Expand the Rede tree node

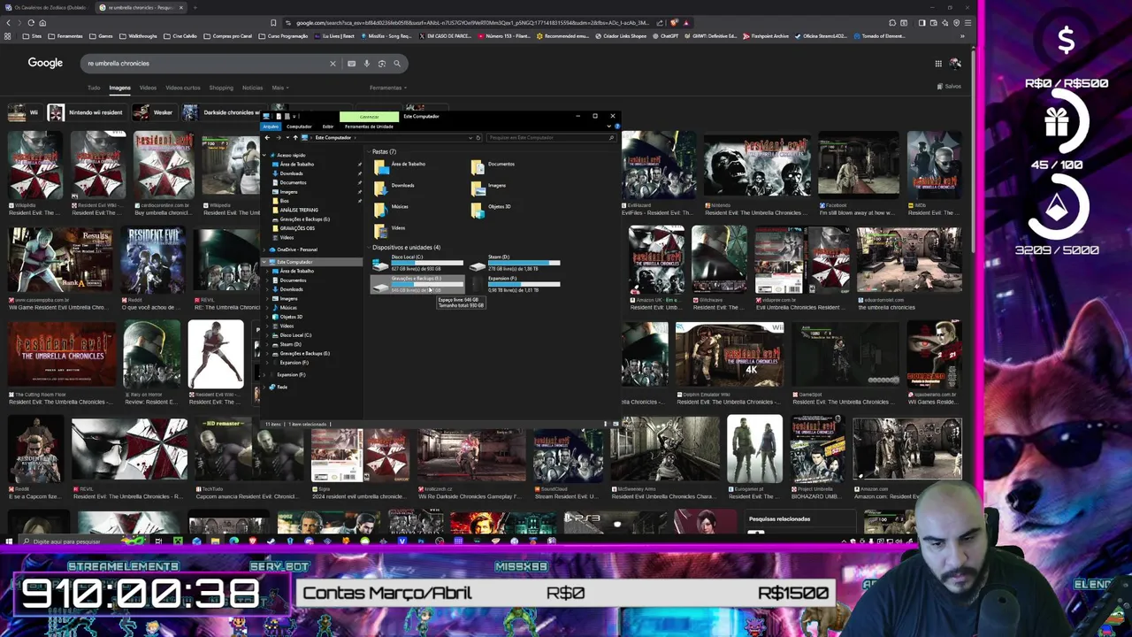(x=266, y=388)
